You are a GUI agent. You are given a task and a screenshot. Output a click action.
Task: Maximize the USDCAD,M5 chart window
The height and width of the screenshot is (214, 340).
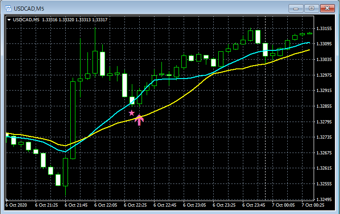(311, 8)
